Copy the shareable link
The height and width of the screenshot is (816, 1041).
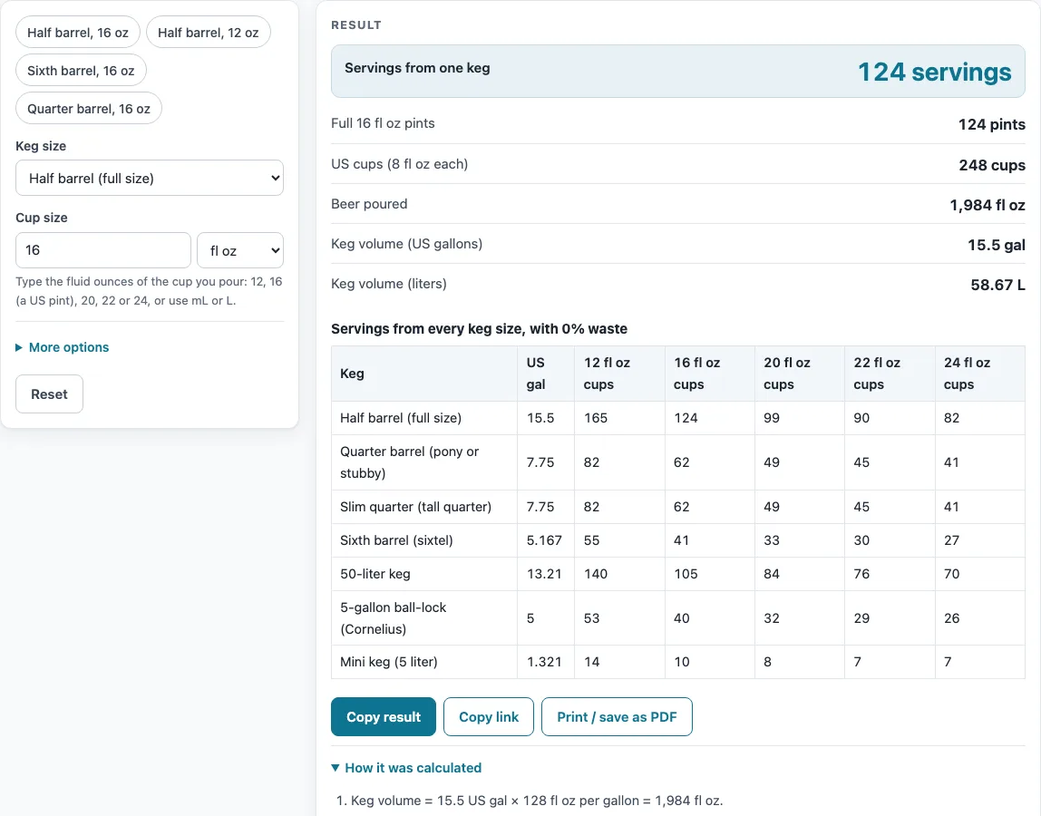[x=489, y=716]
